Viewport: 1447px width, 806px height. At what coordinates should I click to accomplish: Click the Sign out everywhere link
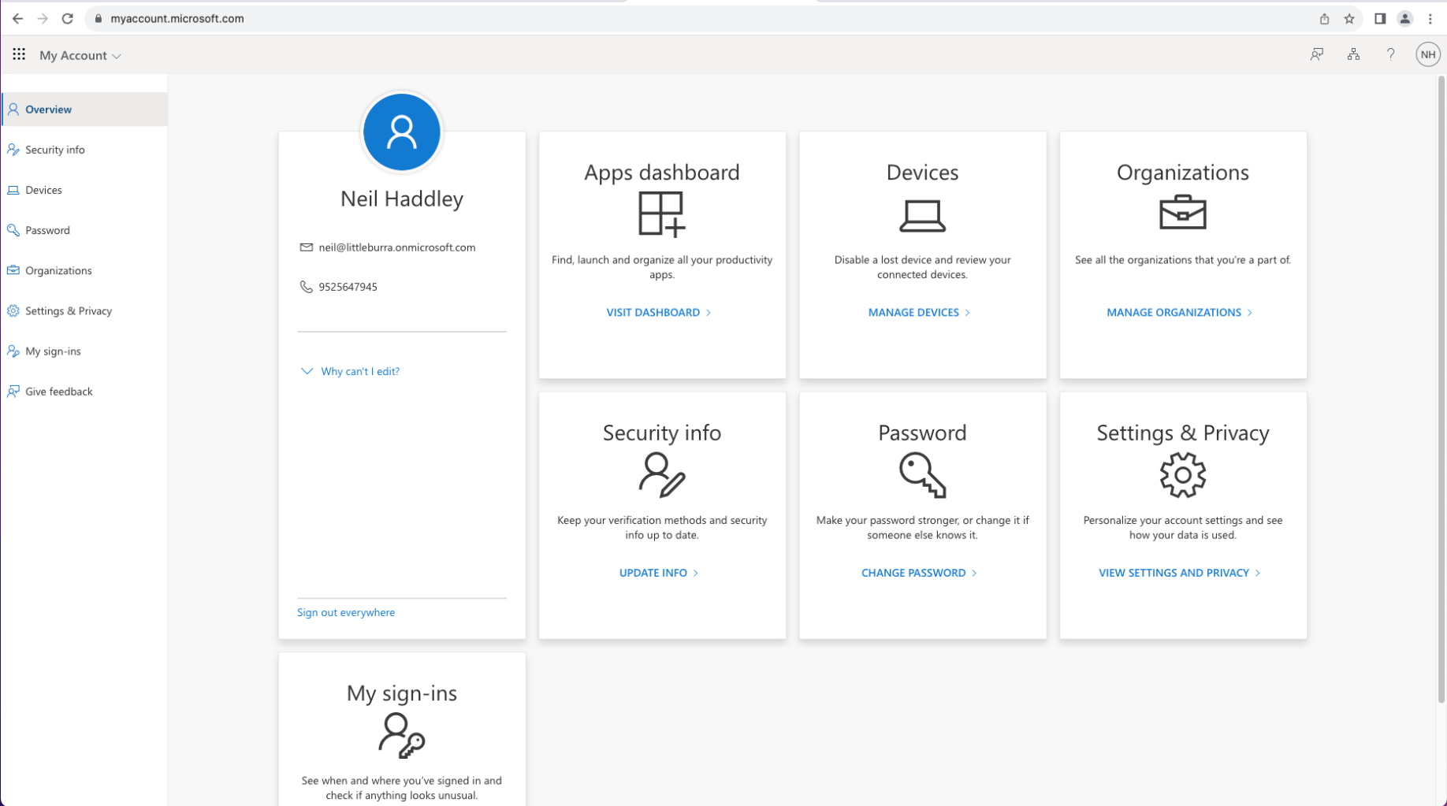pyautogui.click(x=346, y=612)
